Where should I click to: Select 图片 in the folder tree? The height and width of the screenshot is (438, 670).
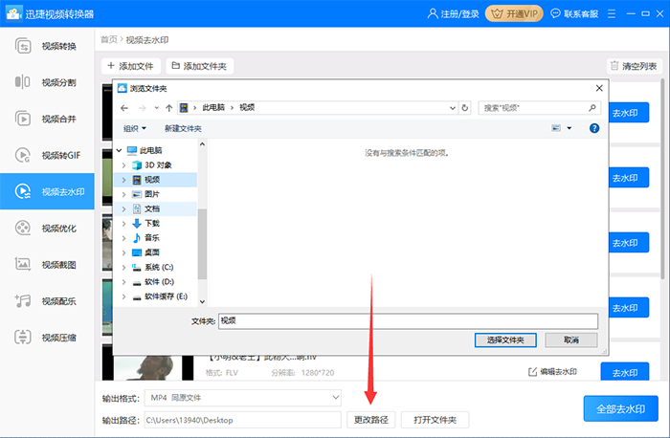pos(151,194)
